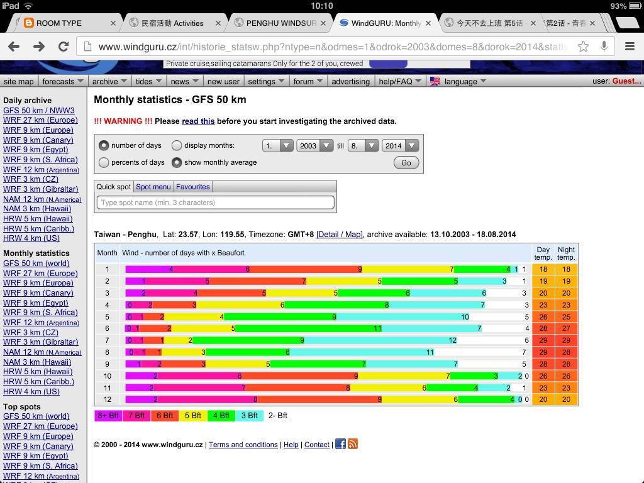This screenshot has width=644, height=483.
Task: Select display months radio button
Action: 177,145
